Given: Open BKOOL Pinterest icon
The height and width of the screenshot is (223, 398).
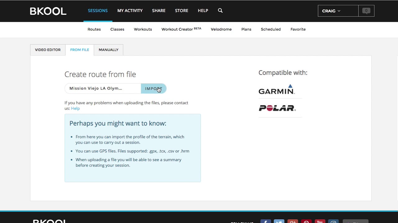Looking at the screenshot, I should 306,221.
